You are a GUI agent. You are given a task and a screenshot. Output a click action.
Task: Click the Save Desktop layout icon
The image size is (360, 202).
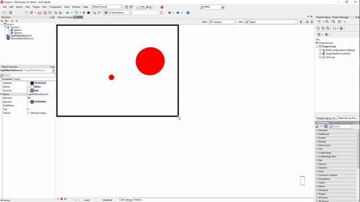click(127, 7)
